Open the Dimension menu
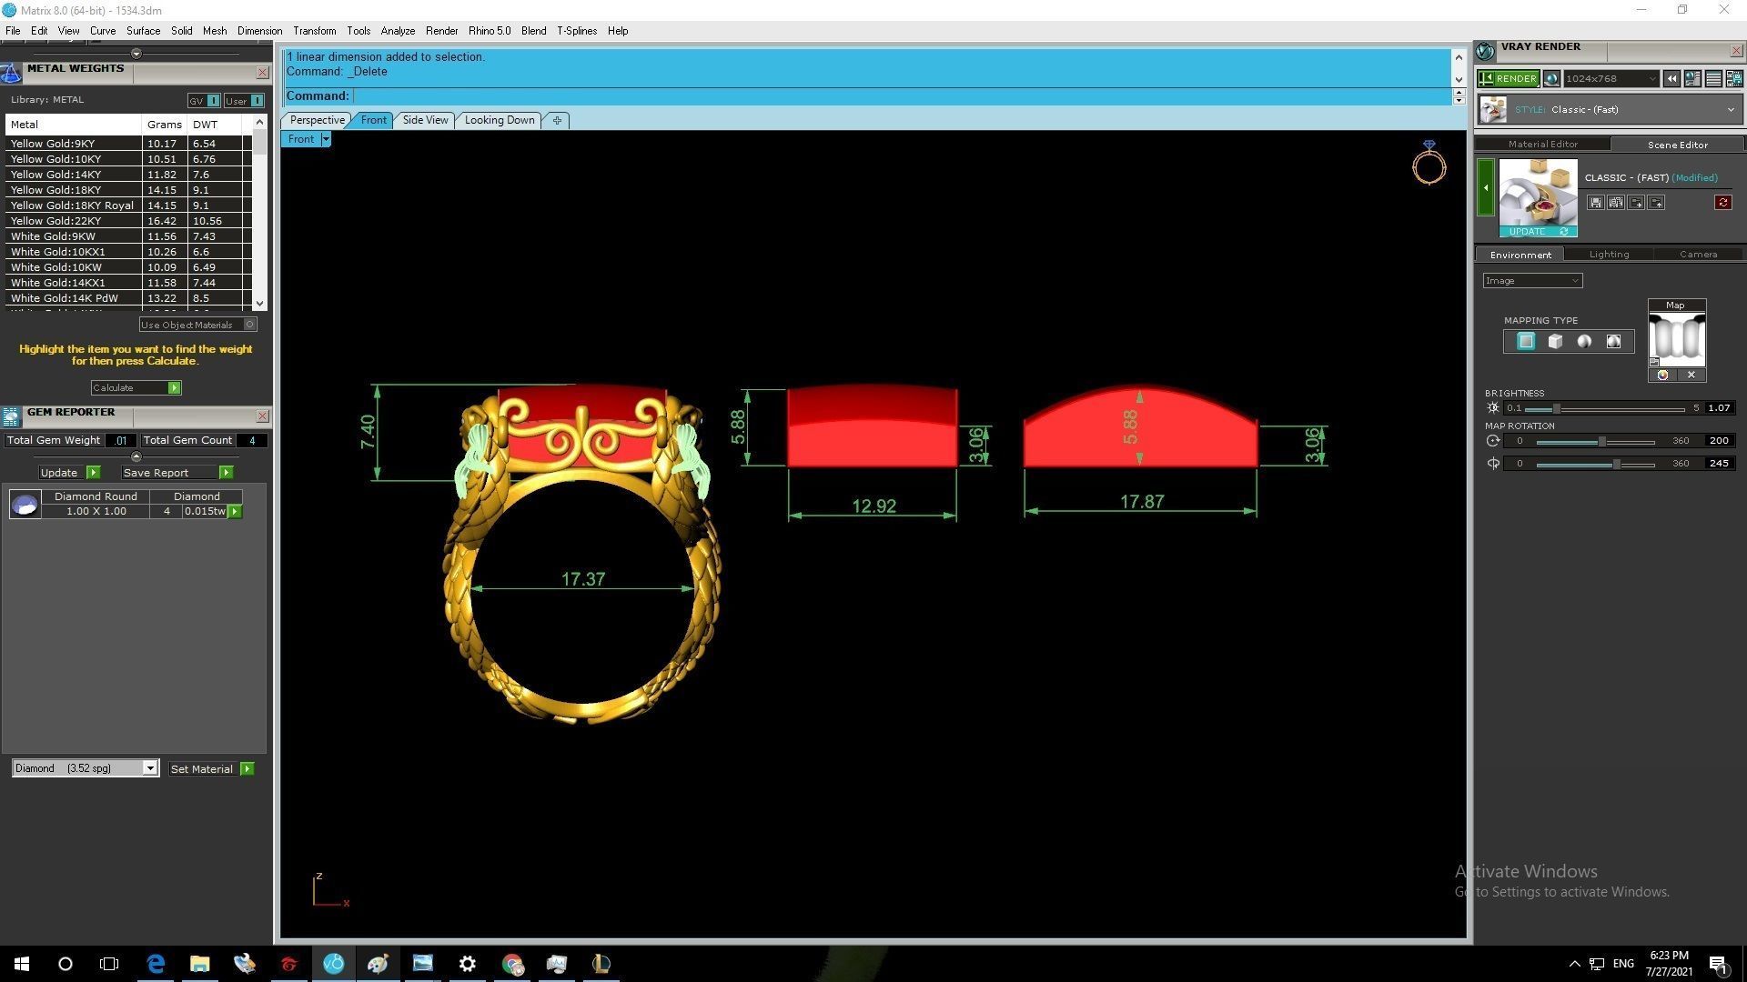The width and height of the screenshot is (1747, 982). coord(259,31)
